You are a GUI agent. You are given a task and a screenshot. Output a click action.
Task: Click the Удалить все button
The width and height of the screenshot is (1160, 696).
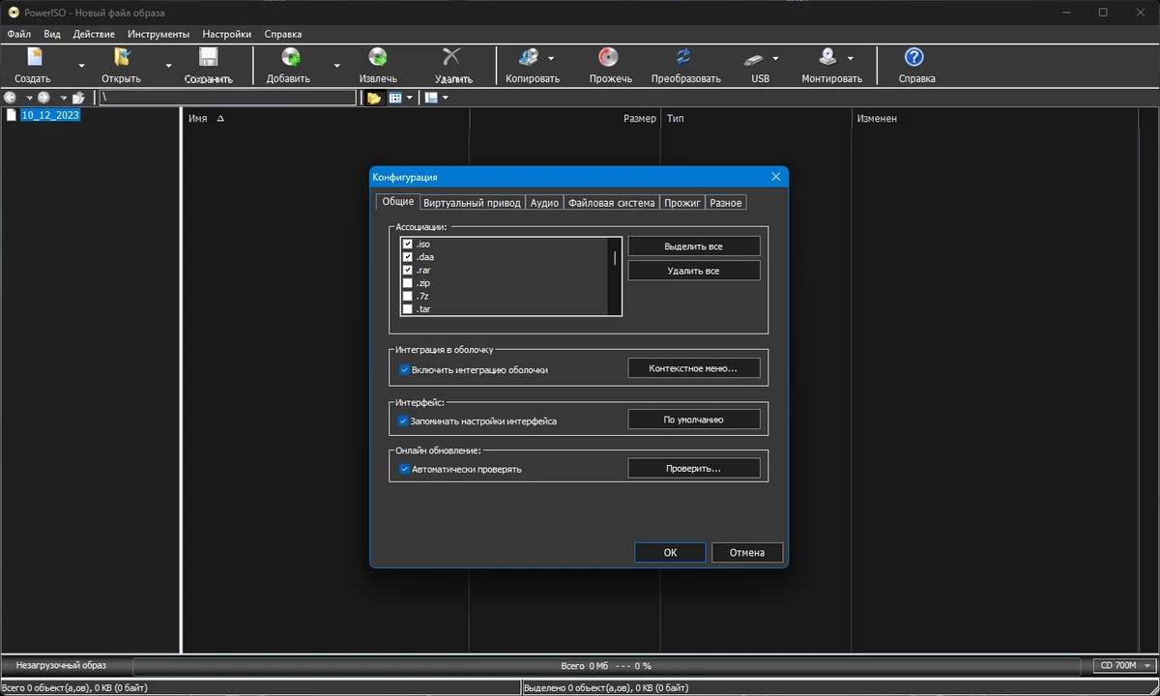(x=694, y=271)
